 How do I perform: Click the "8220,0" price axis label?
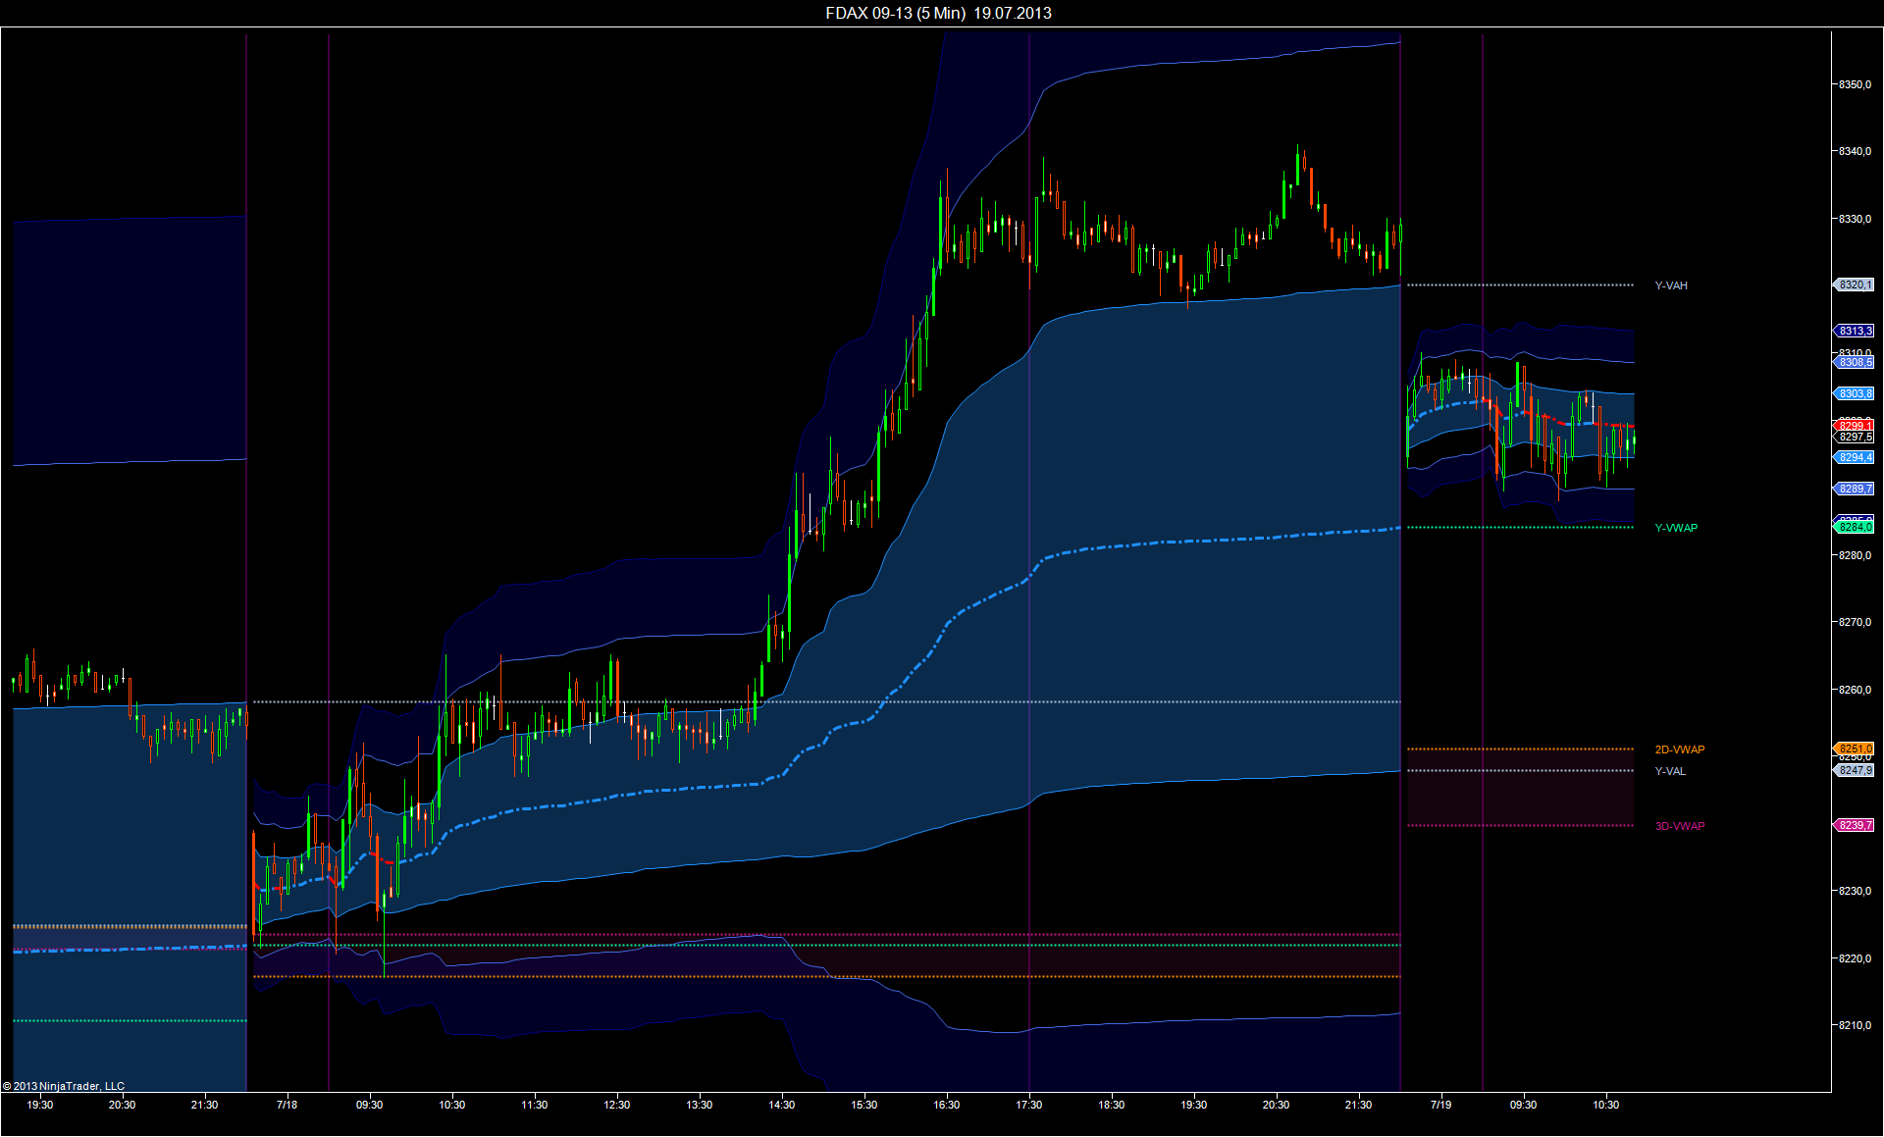pos(1855,958)
